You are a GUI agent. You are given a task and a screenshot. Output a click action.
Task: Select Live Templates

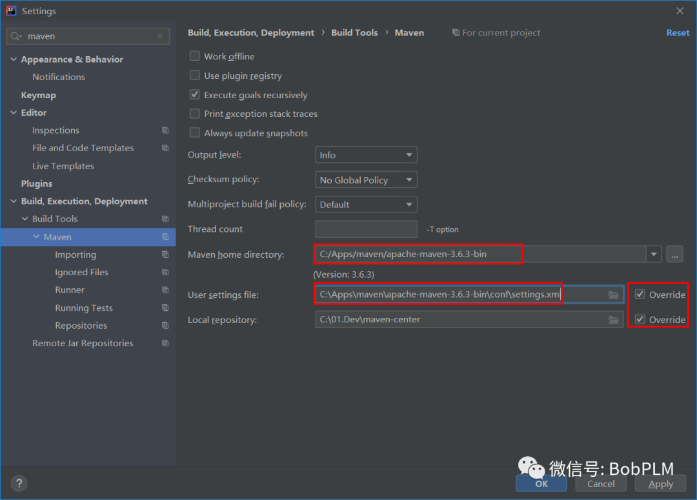[63, 166]
